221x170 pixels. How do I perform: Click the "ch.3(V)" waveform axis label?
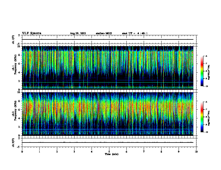(13, 142)
